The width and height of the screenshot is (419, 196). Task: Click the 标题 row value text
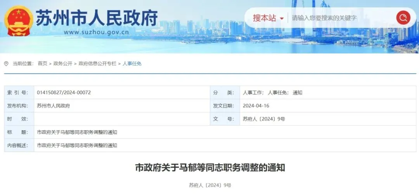point(77,132)
